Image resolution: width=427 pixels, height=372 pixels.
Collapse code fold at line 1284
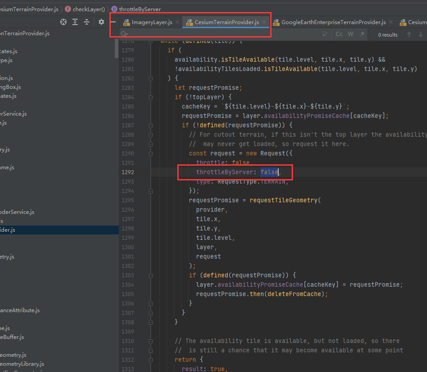(151, 97)
